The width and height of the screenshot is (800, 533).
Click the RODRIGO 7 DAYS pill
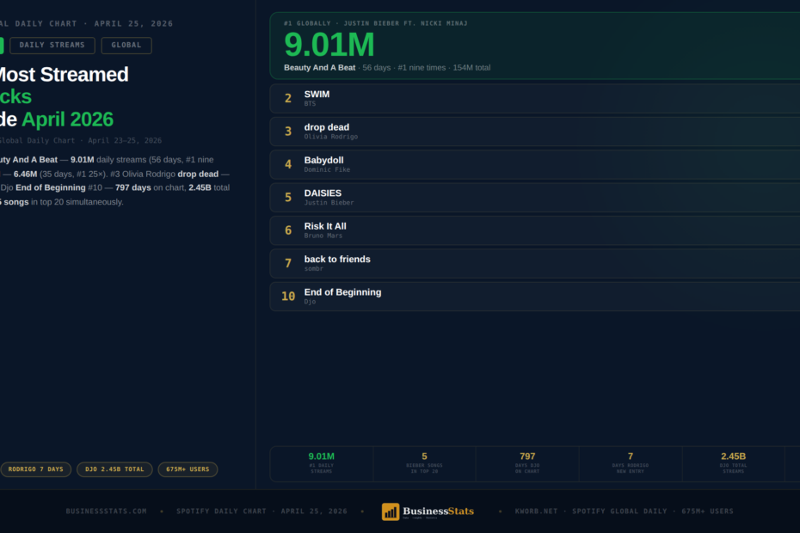click(x=34, y=469)
